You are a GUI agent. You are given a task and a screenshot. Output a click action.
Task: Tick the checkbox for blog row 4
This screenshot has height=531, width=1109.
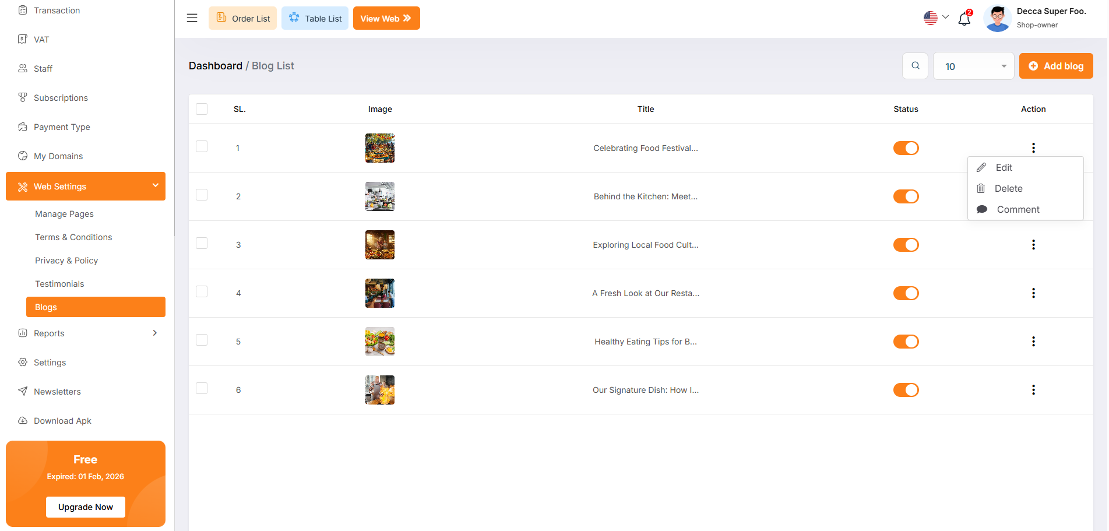[202, 291]
